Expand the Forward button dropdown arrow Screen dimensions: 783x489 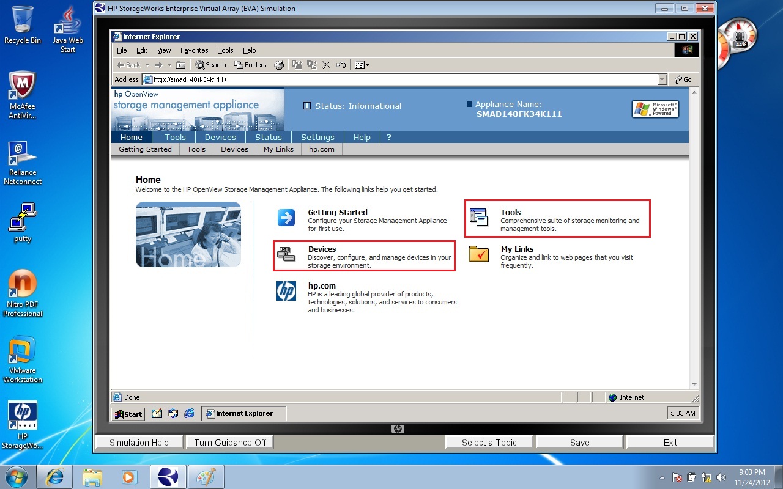pos(169,65)
